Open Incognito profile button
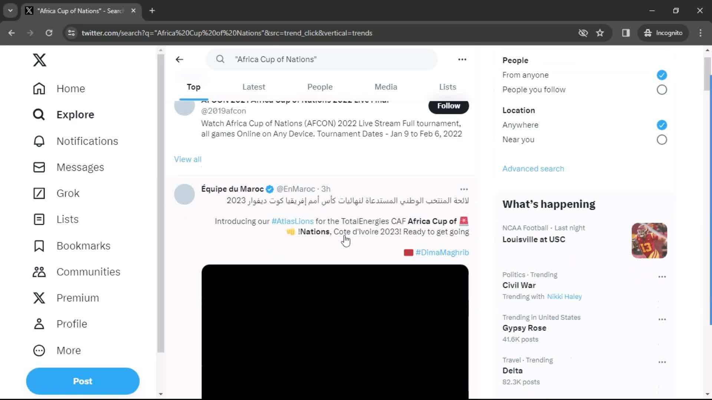Viewport: 712px width, 400px height. pos(663,33)
